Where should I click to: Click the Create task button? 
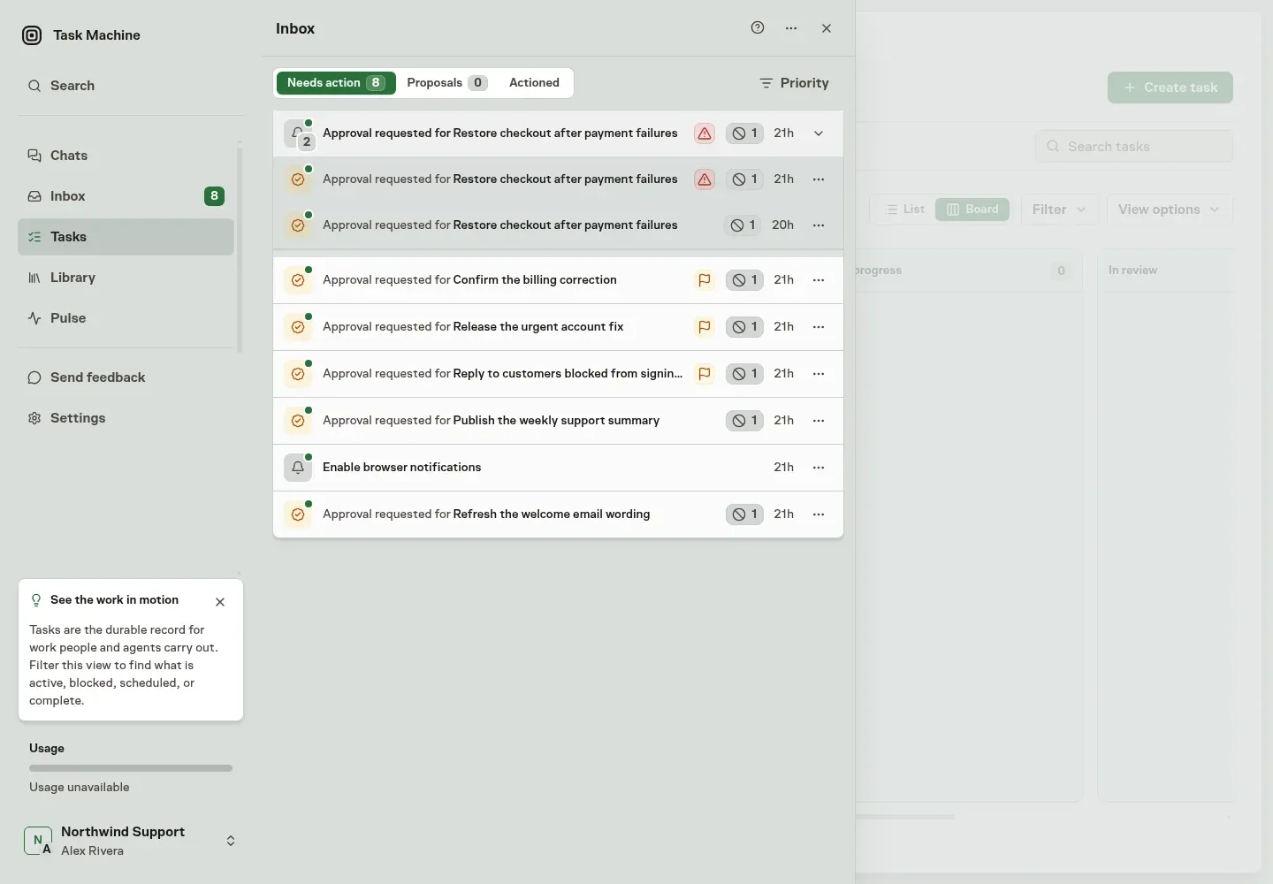coord(1170,88)
